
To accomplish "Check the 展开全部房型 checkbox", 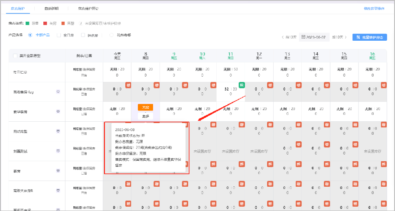I will (16, 56).
